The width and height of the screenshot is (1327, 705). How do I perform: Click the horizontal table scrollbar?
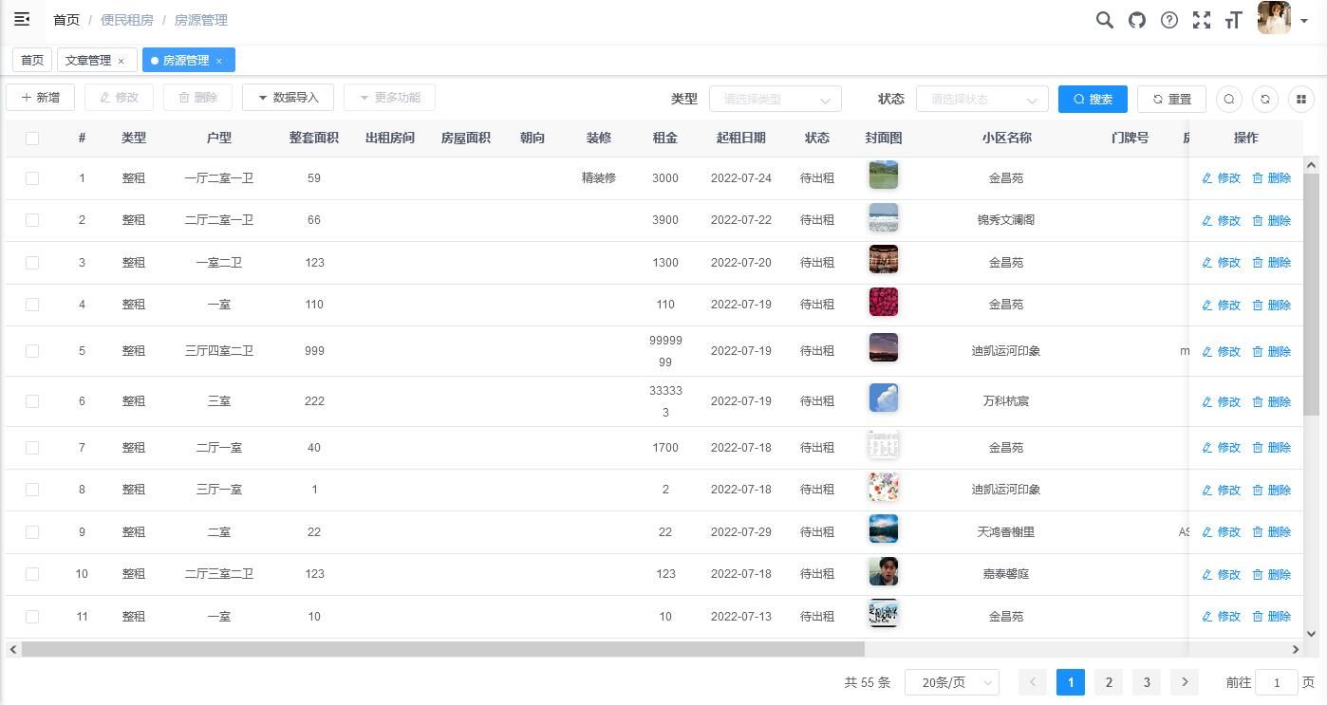(442, 649)
